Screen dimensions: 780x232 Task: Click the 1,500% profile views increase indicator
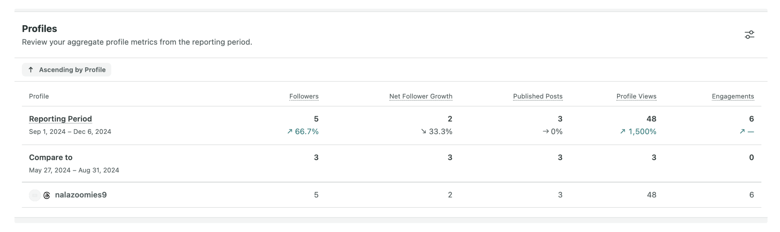(x=638, y=132)
